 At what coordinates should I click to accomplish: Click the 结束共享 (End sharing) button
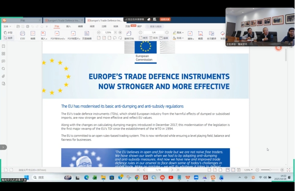165,19
